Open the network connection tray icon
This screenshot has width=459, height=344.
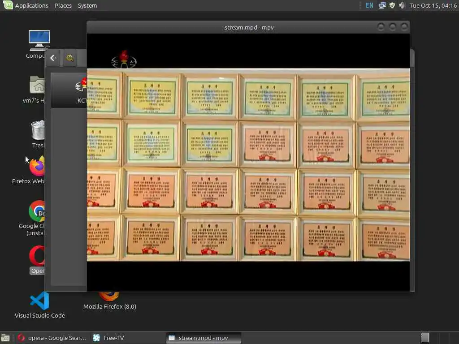click(382, 5)
